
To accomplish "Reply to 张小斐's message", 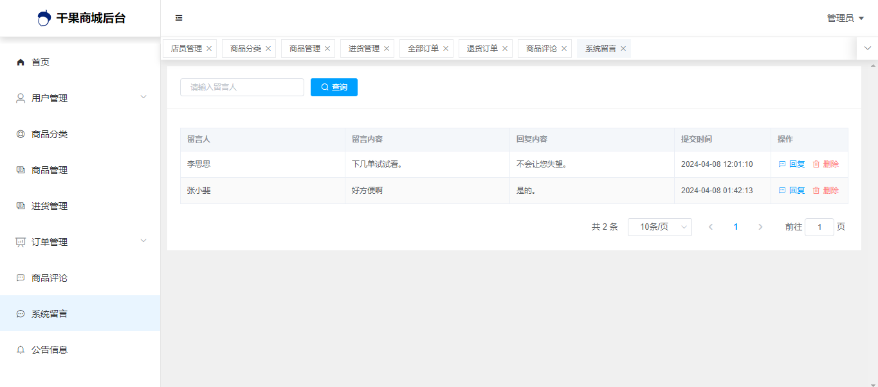I will coord(792,191).
